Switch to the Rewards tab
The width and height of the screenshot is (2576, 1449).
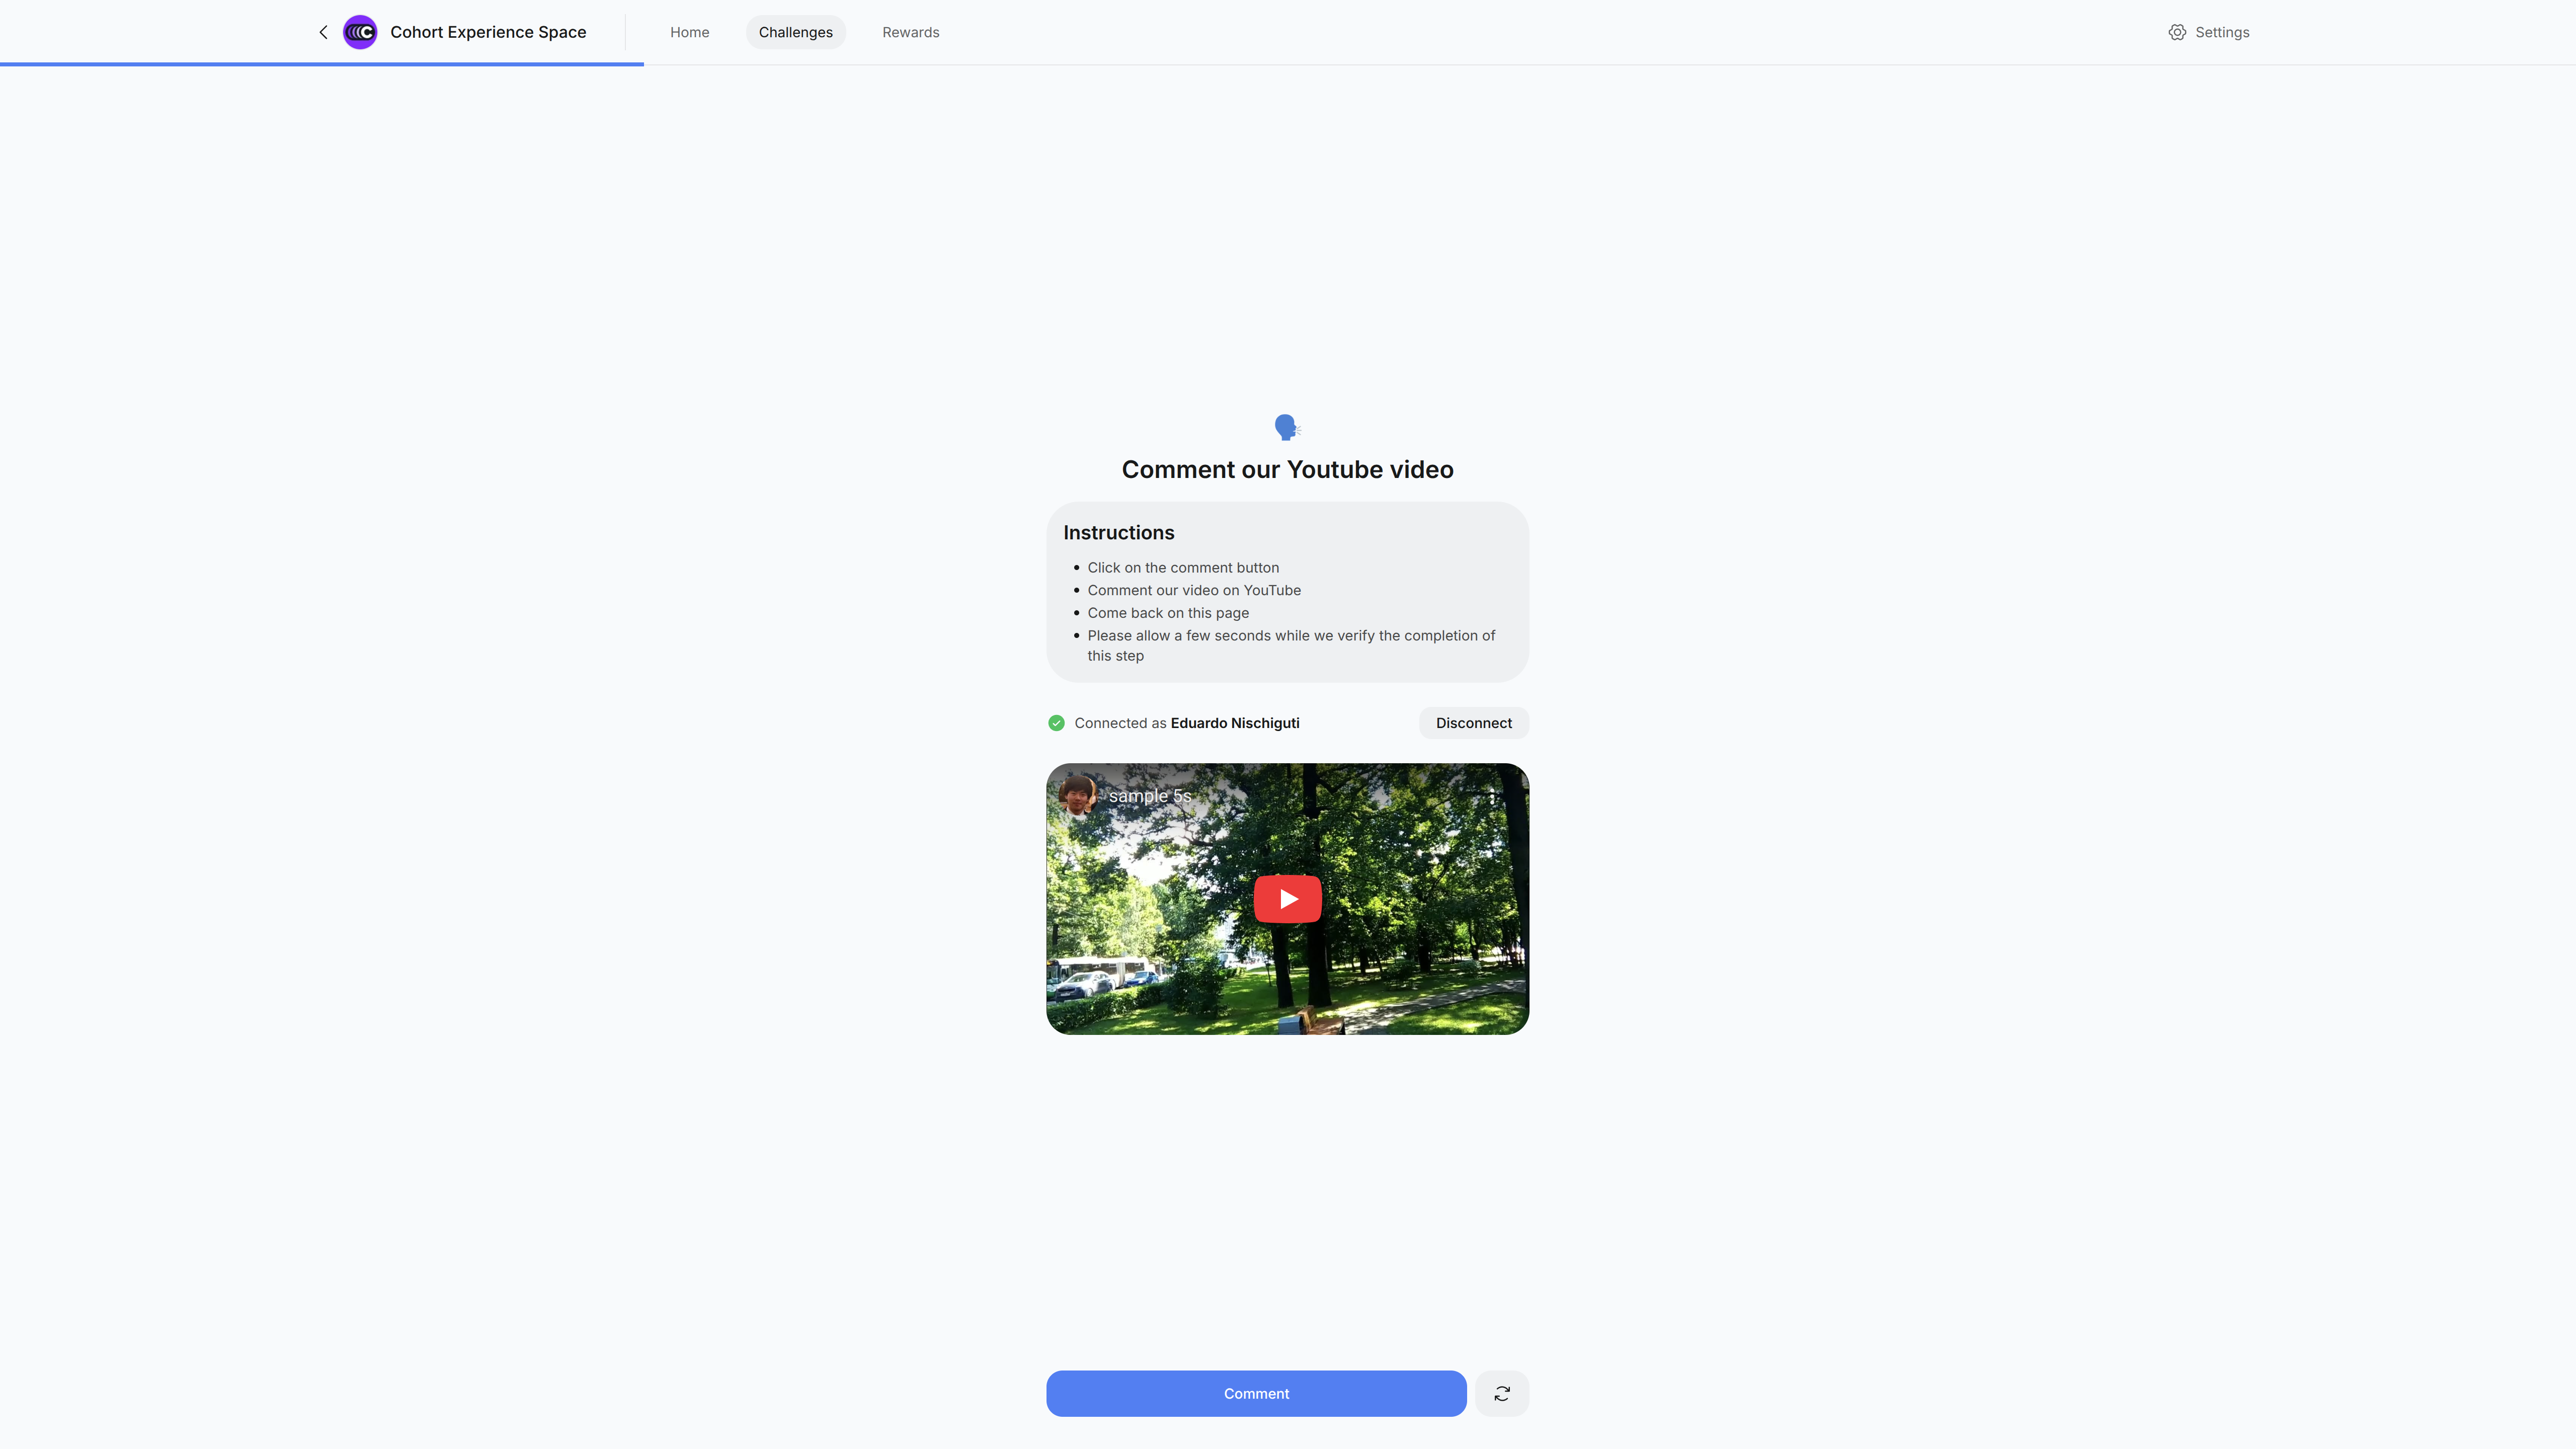pyautogui.click(x=910, y=32)
